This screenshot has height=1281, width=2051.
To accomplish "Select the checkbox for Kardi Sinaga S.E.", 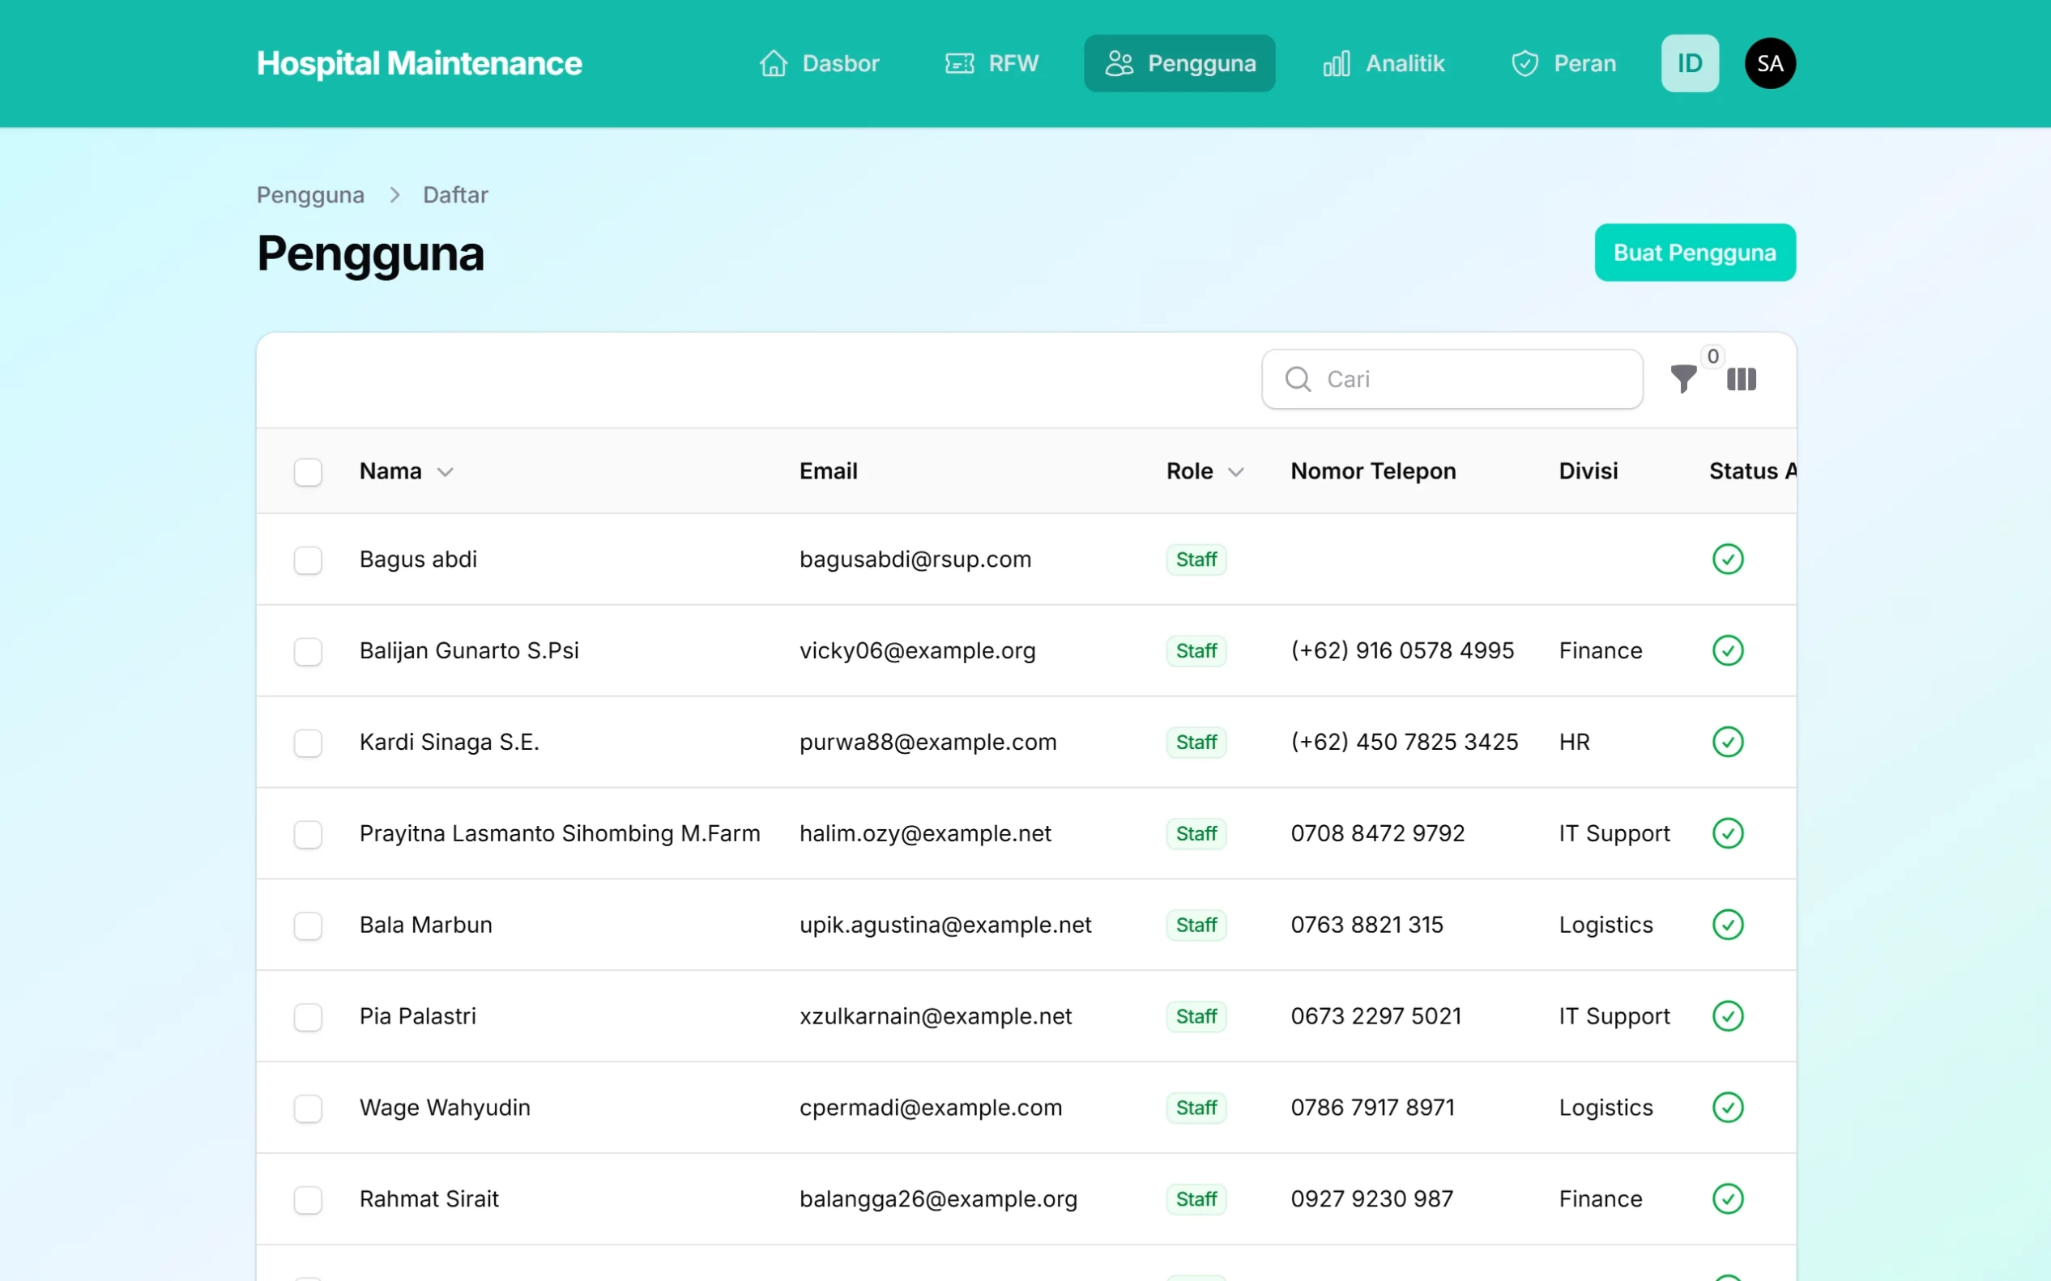I will [308, 743].
